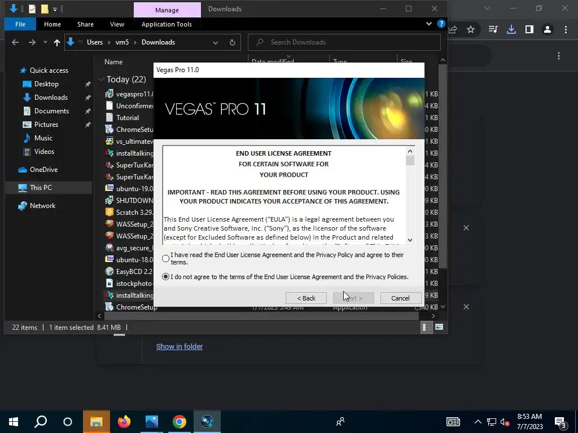578x433 pixels.
Task: Click the EULA scrollbar up arrow
Action: [x=410, y=151]
